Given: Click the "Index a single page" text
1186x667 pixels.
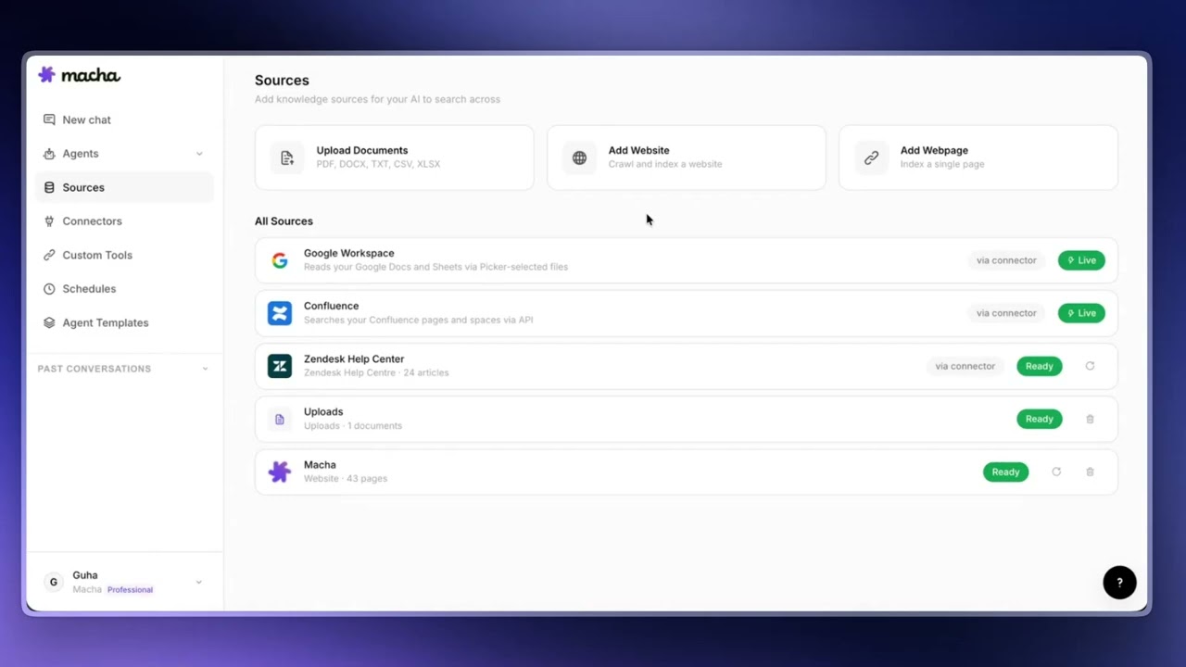Looking at the screenshot, I should click(942, 164).
